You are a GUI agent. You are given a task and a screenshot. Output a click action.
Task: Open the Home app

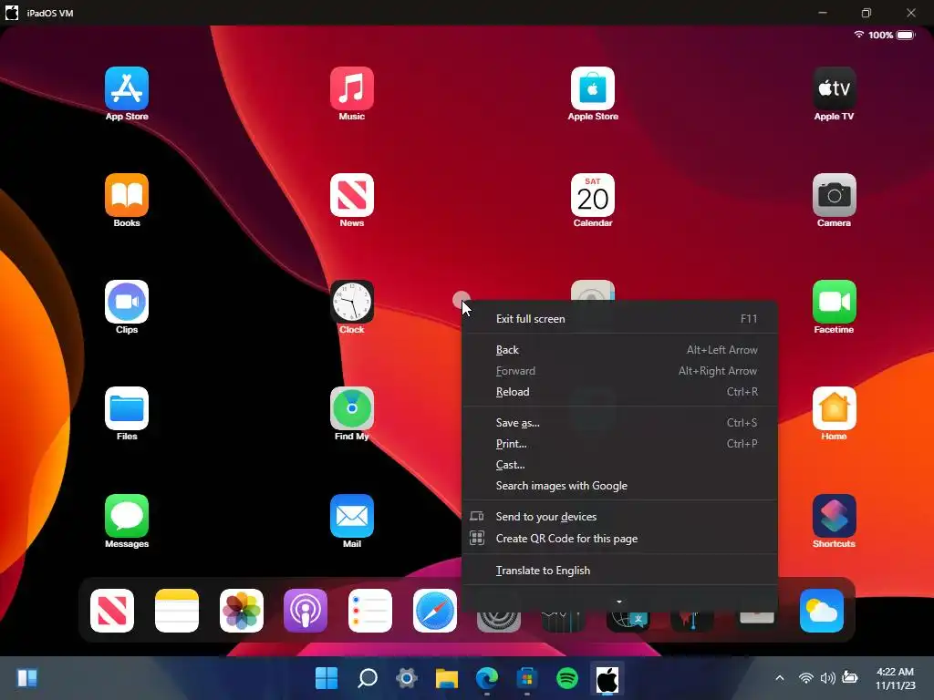click(834, 408)
